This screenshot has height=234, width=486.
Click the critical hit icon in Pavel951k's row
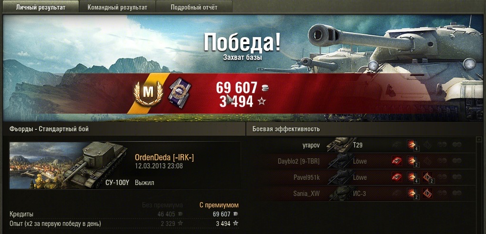tap(427, 177)
